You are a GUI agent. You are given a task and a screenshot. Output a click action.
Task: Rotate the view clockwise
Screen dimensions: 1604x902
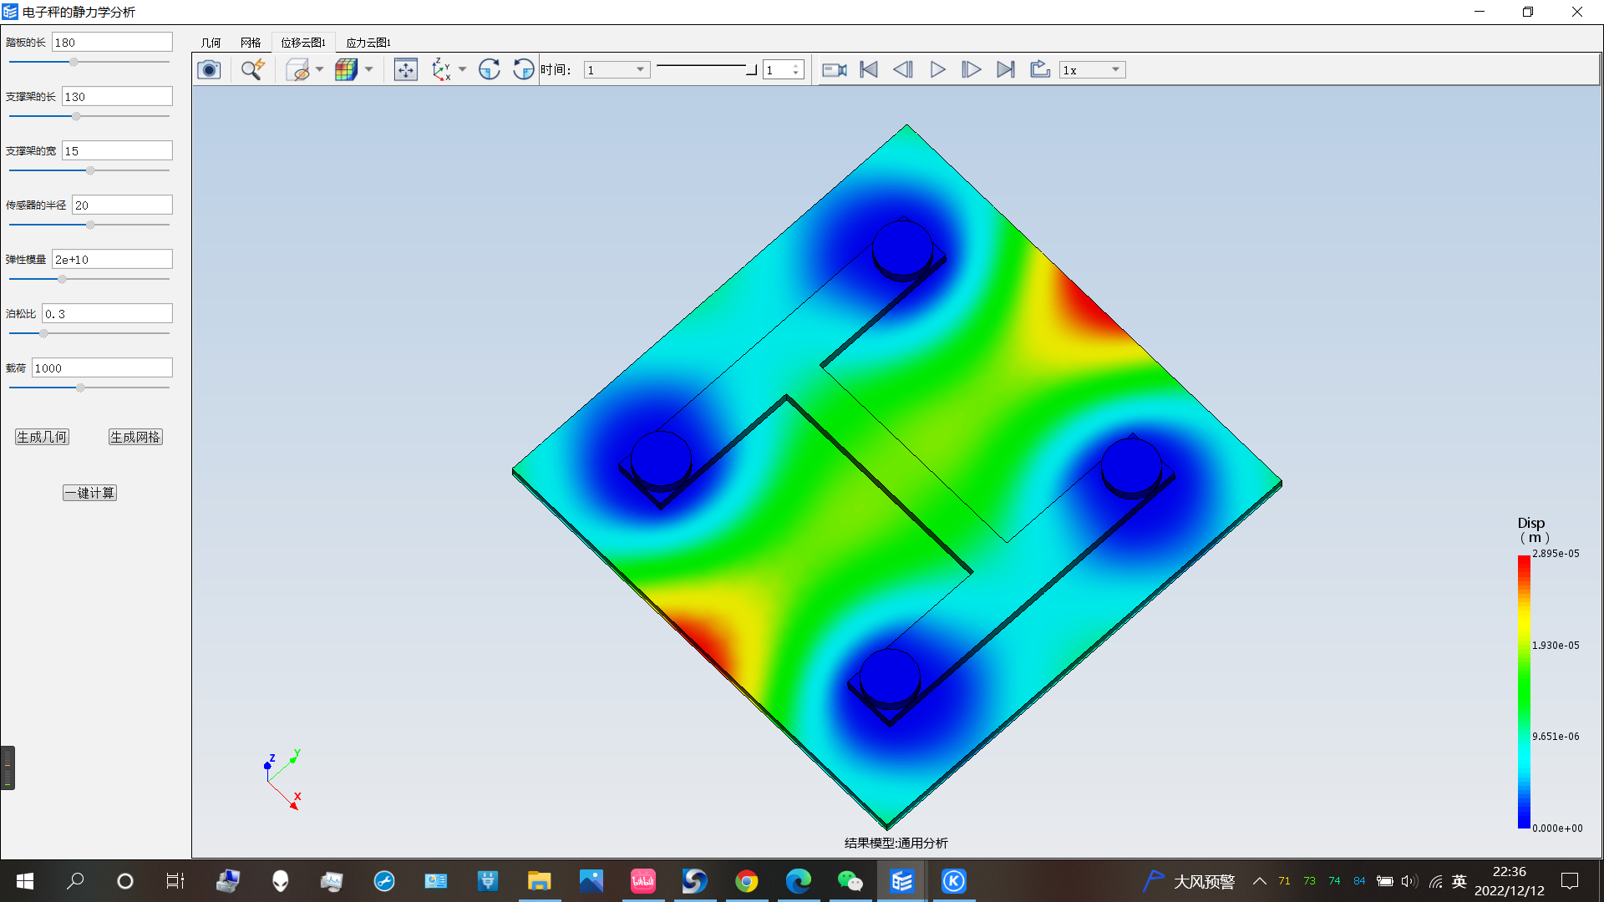pos(490,69)
